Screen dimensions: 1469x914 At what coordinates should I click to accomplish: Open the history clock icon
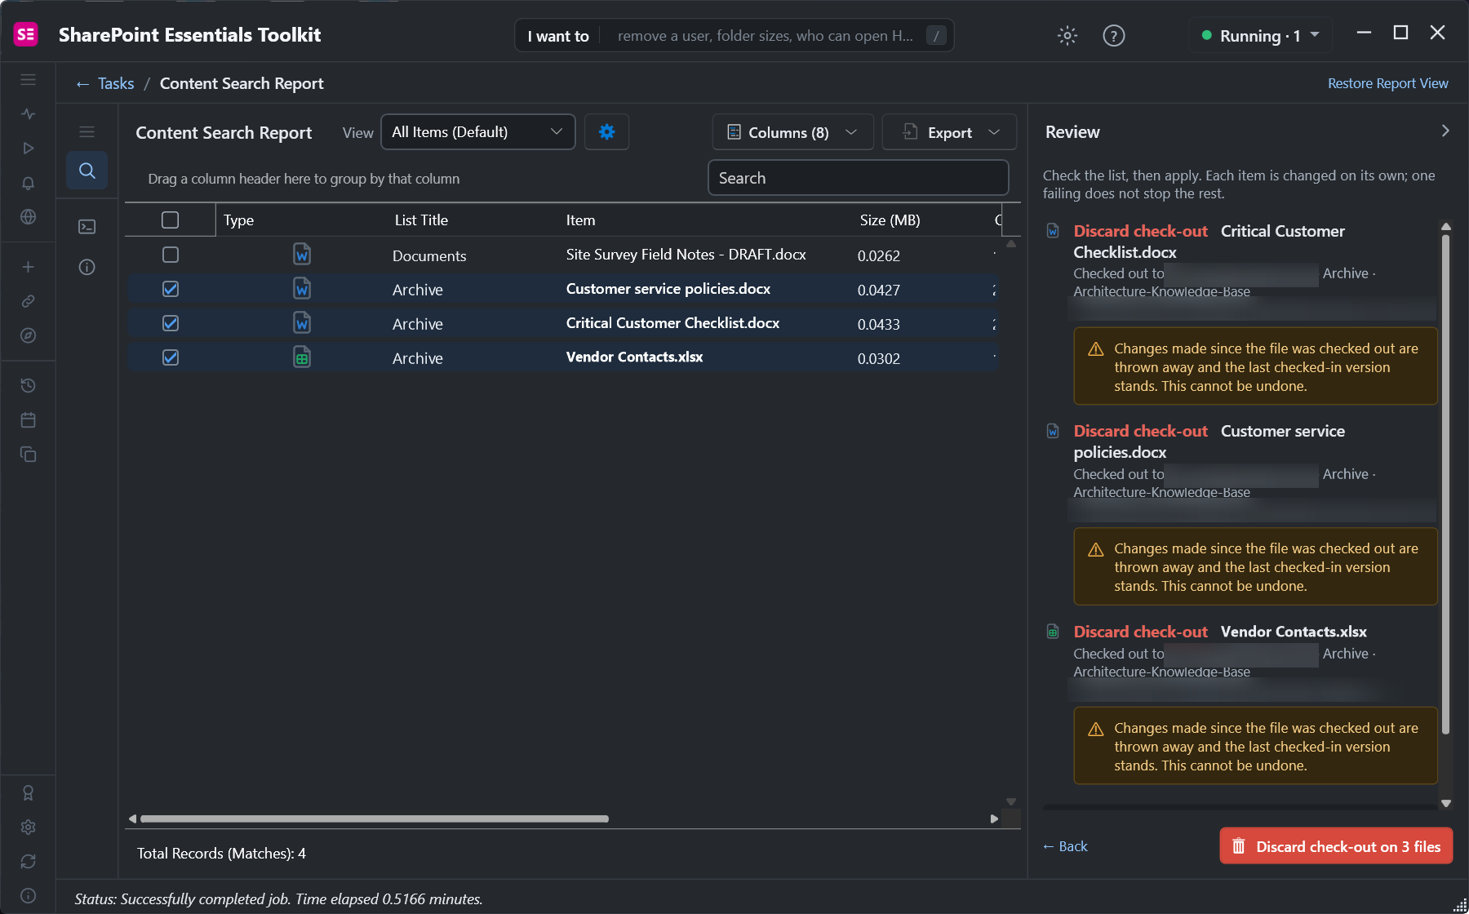[29, 385]
